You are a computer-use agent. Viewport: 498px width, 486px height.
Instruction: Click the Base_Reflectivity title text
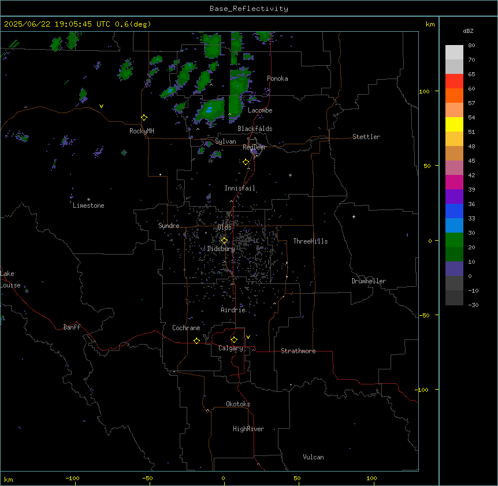pyautogui.click(x=249, y=9)
